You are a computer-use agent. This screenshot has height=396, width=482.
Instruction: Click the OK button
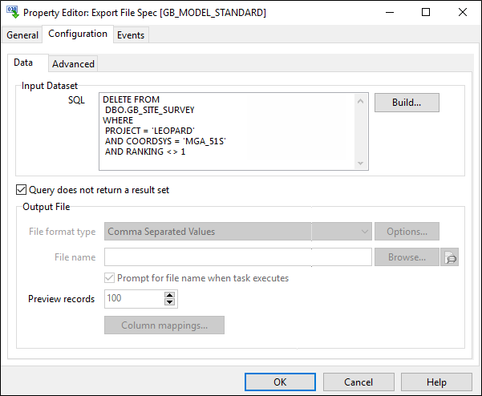[280, 382]
